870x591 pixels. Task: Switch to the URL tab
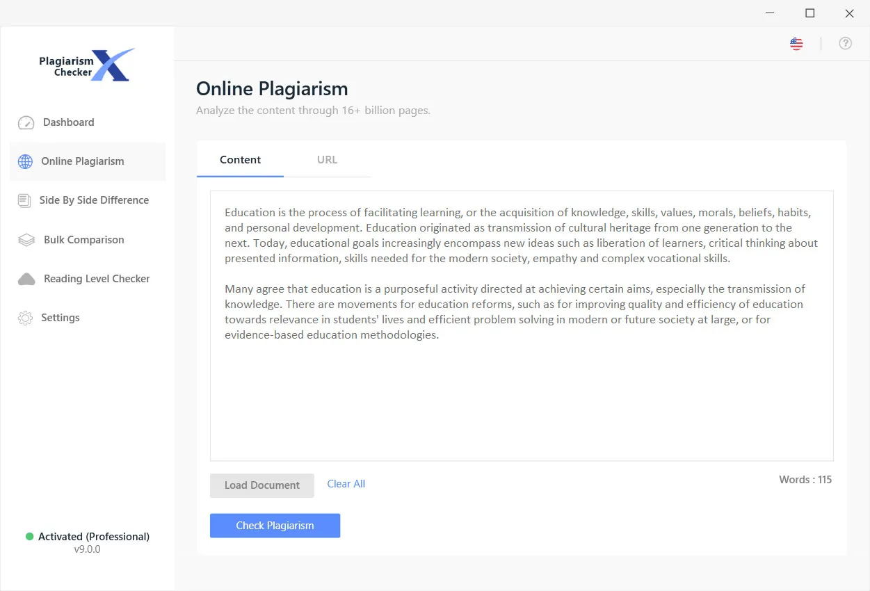click(x=327, y=159)
